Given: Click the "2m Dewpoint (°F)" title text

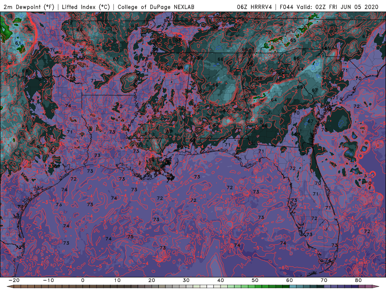Looking at the screenshot, I should (28, 7).
